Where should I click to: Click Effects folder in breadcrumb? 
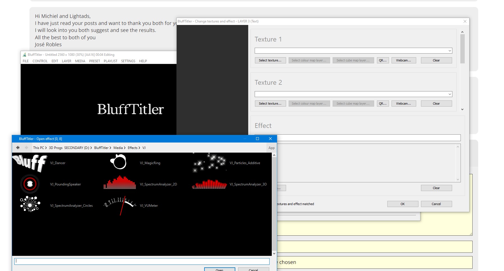pos(133,148)
